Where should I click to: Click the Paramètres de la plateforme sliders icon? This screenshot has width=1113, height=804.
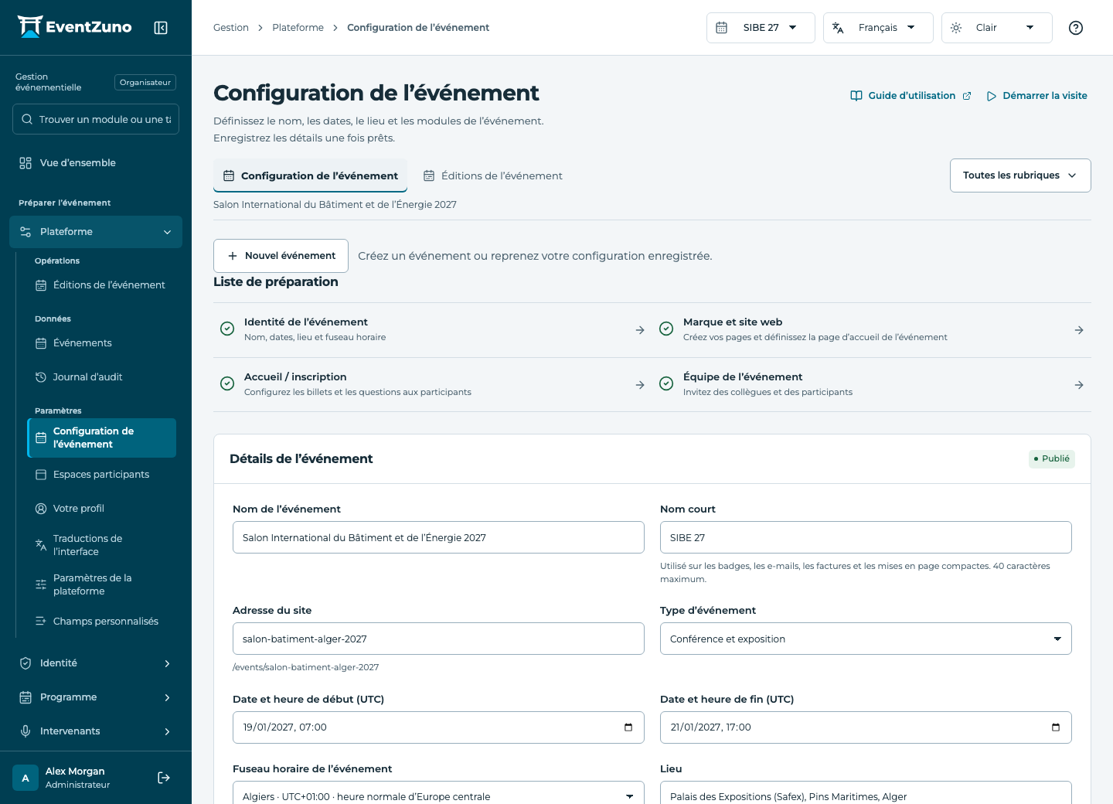click(41, 584)
